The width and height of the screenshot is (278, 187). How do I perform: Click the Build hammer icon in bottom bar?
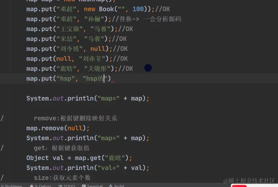click(111, 186)
